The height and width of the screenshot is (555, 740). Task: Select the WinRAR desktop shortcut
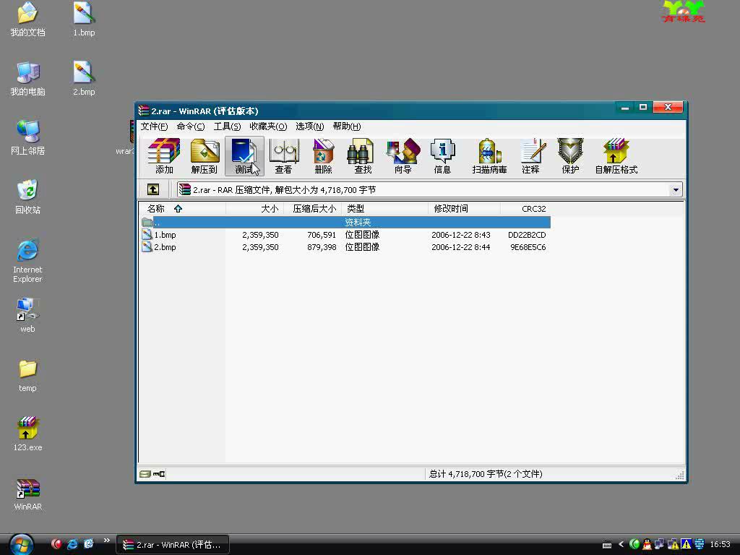tap(27, 494)
